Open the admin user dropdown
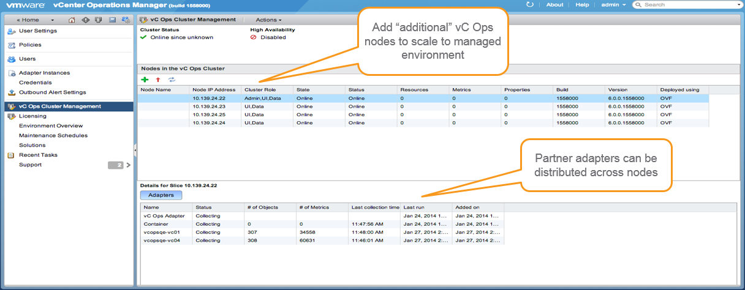The image size is (745, 290). (613, 4)
